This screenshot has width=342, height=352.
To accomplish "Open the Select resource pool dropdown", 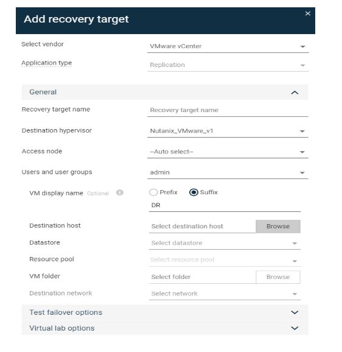I will pyautogui.click(x=225, y=260).
